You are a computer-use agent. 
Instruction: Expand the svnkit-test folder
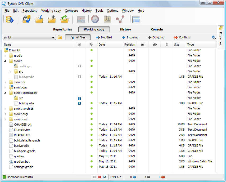click(x=6, y=119)
